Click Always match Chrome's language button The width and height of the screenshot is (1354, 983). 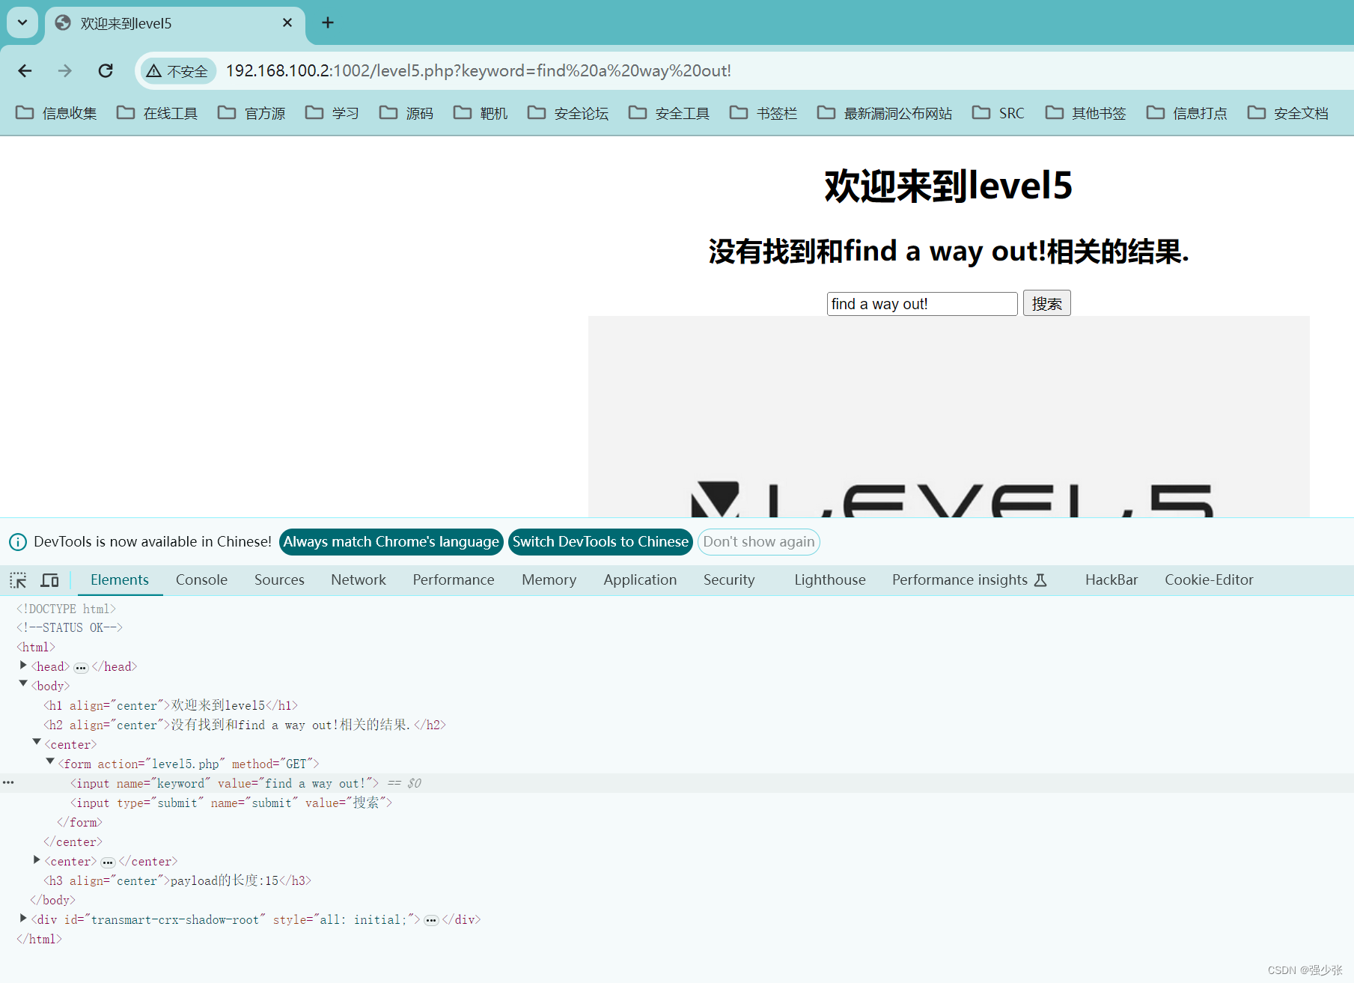coord(391,542)
